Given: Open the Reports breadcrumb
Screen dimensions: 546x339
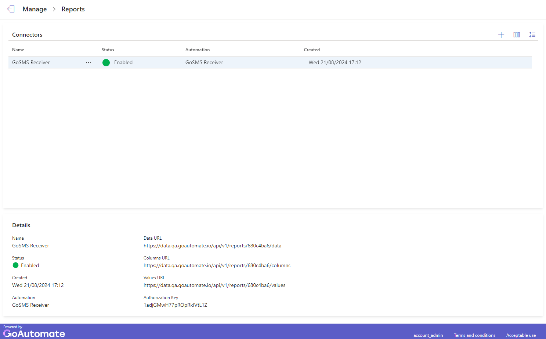Looking at the screenshot, I should tap(73, 9).
